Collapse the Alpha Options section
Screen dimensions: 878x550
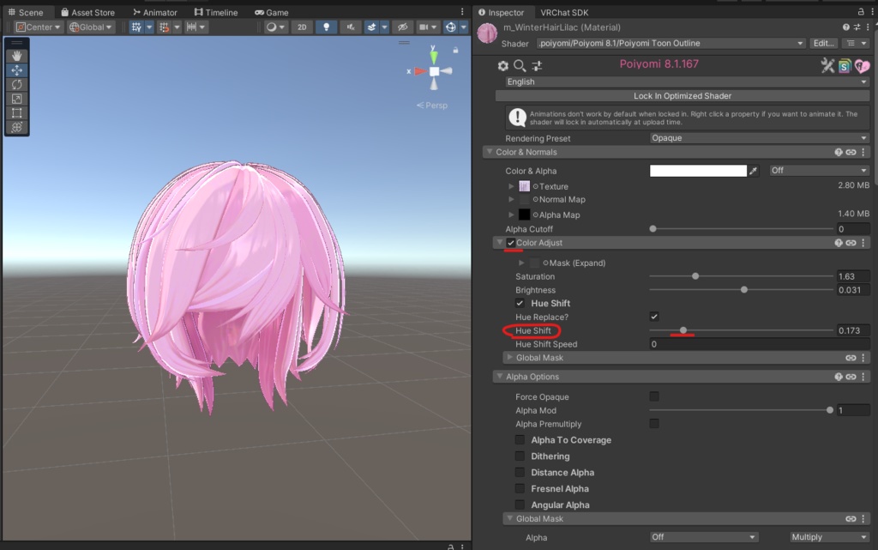click(x=500, y=377)
